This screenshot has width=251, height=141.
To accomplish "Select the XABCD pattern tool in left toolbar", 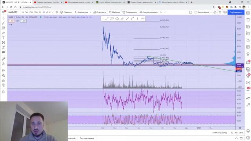I will coord(4,43).
